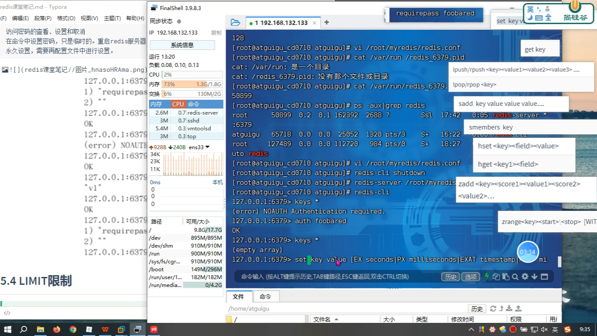Open Typora's 编辑(E) menu
Image resolution: width=597 pixels, height=336 pixels.
tap(20, 18)
